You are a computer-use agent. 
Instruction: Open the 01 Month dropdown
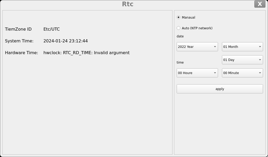242,47
